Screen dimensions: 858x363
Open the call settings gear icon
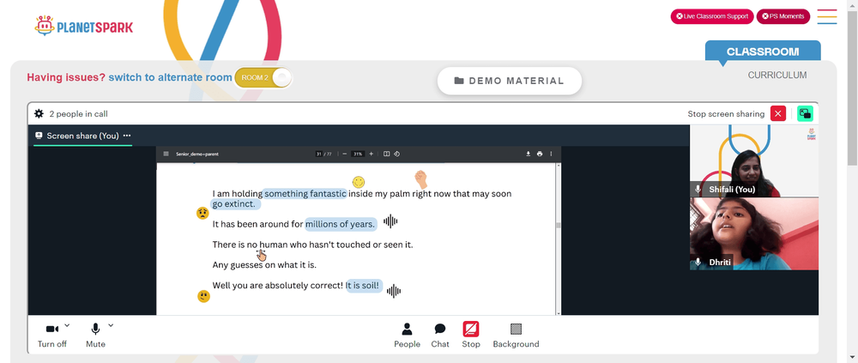(39, 114)
